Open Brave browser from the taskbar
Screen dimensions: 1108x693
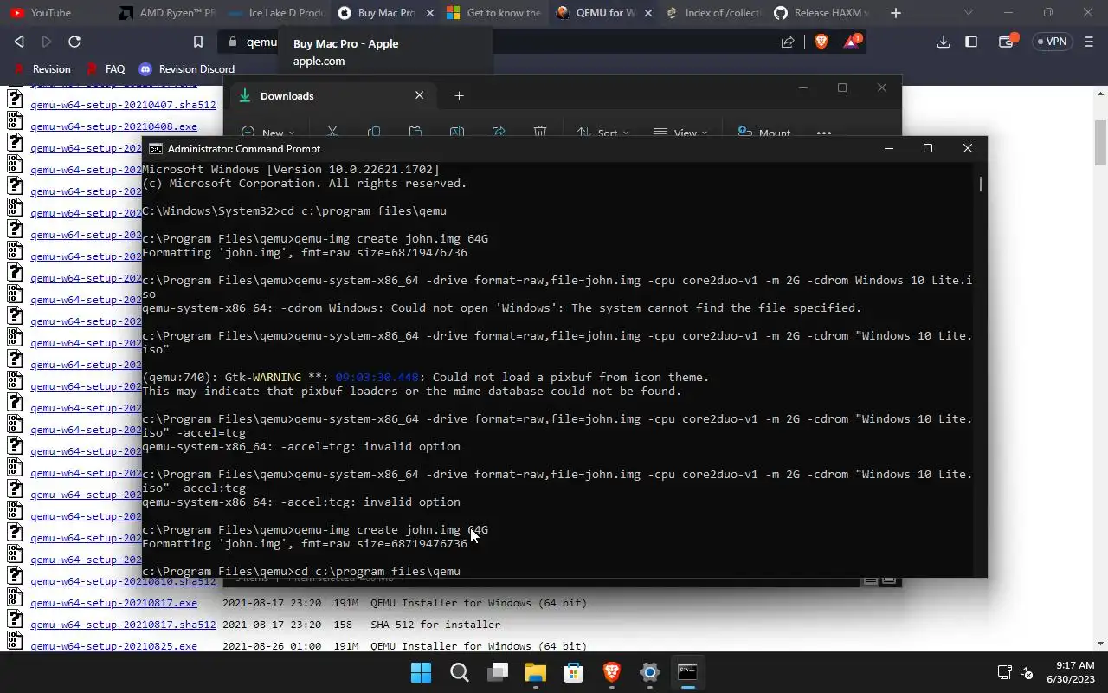[612, 672]
